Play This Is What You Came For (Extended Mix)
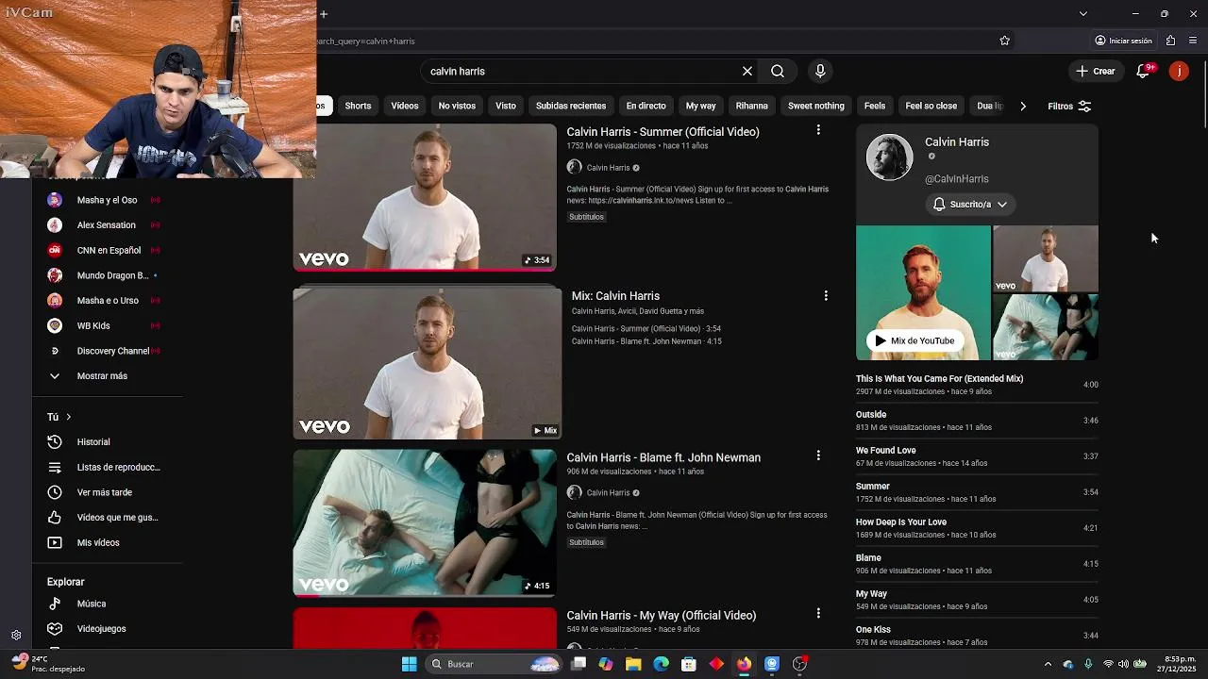This screenshot has width=1208, height=679. (x=977, y=385)
